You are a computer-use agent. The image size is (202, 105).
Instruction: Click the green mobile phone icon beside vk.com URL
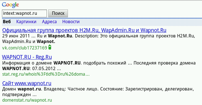[50, 47]
